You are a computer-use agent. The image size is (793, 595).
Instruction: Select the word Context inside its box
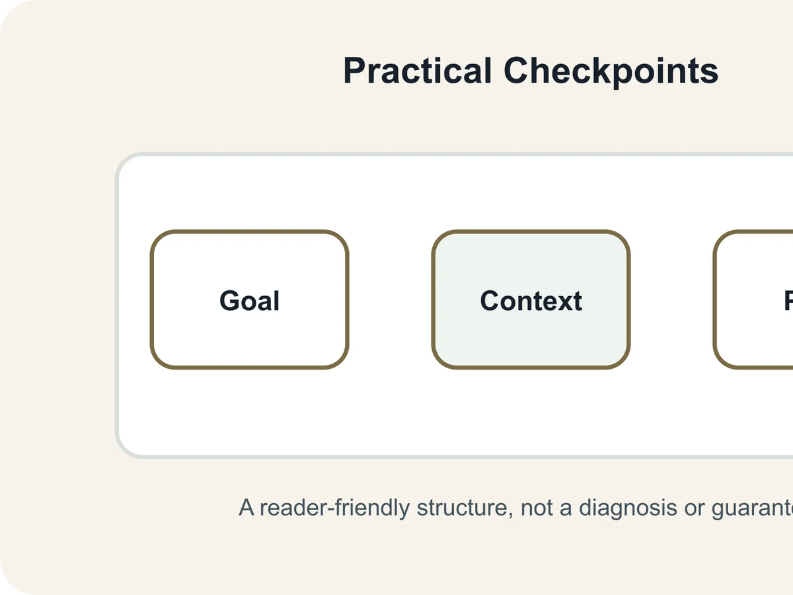531,301
